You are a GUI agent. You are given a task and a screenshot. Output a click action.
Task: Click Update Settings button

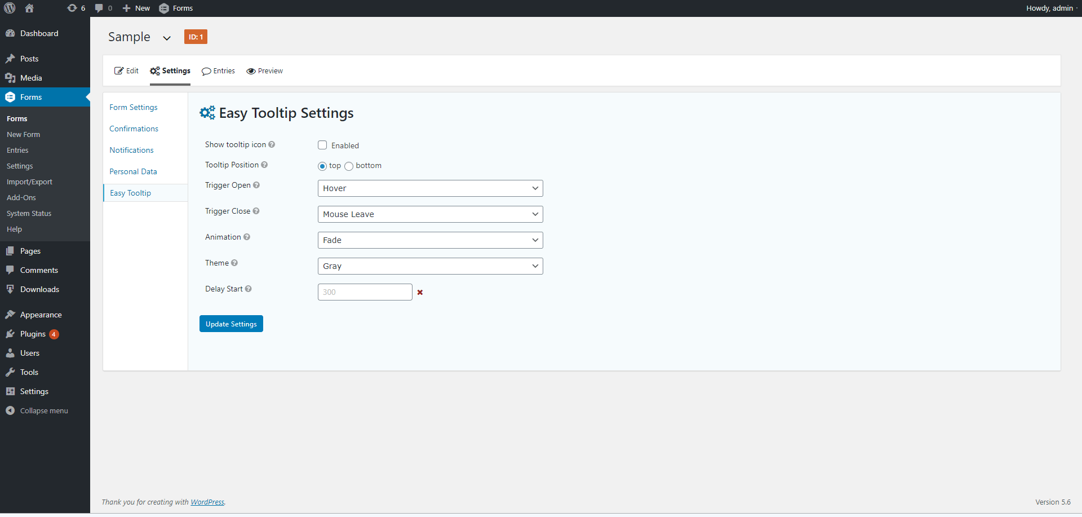tap(231, 324)
